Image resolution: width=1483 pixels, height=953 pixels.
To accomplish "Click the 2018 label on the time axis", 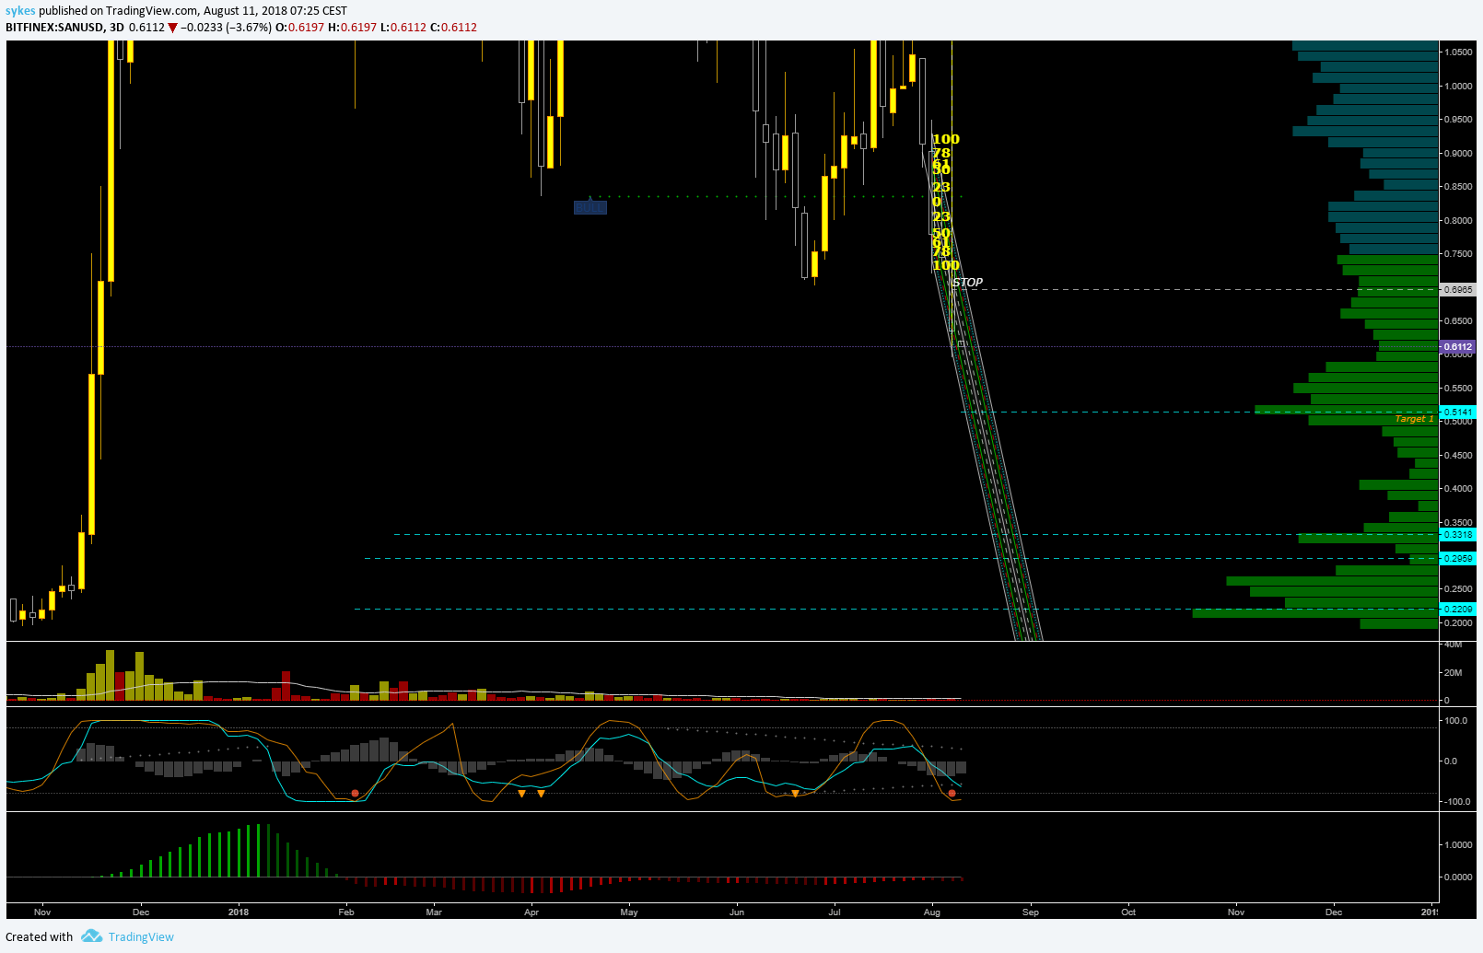I will [x=239, y=912].
